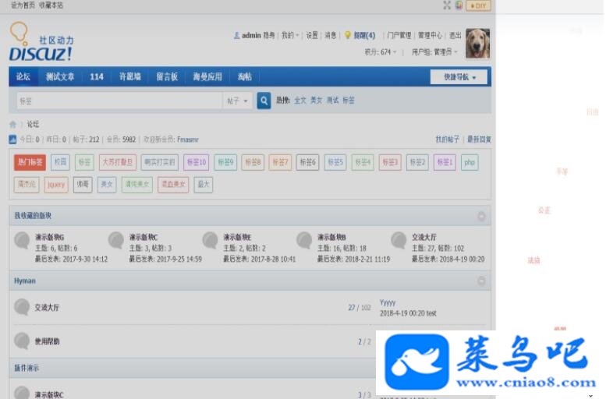The height and width of the screenshot is (399, 606).
Task: Click the Discuz! logo
Action: tap(41, 43)
